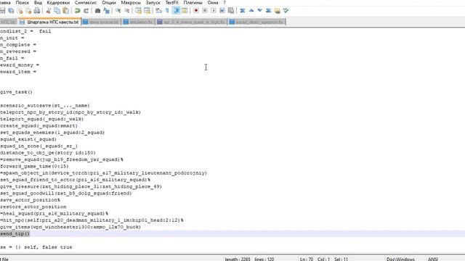Print the document with printer icon
The image size is (465, 261).
(x=37, y=11)
